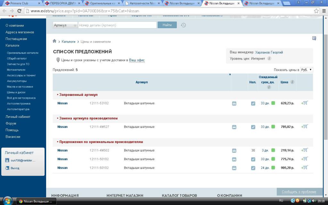This screenshot has width=328, height=205.
Task: Click car applicability icon for 12111-4M527
Action: click(x=234, y=127)
